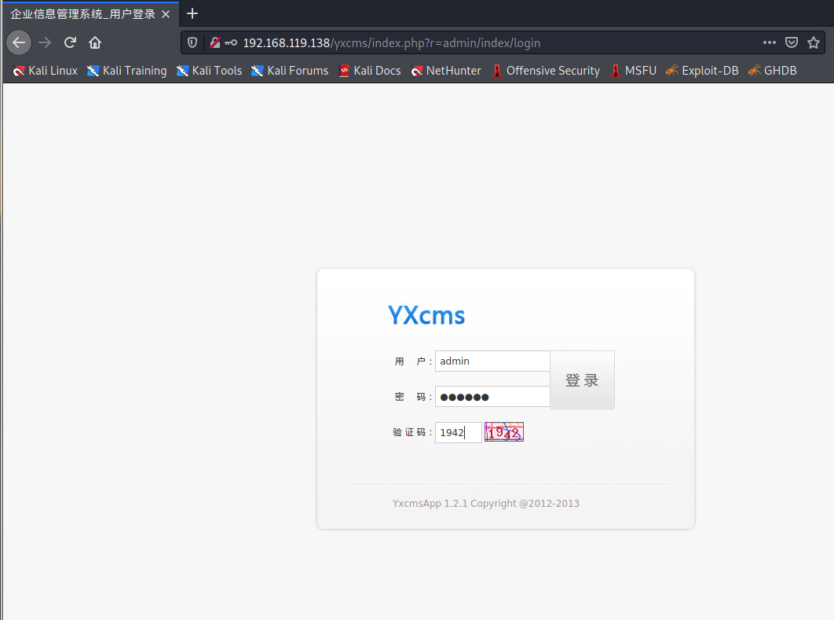The image size is (834, 620).
Task: Open saved login key icon
Action: coord(231,42)
